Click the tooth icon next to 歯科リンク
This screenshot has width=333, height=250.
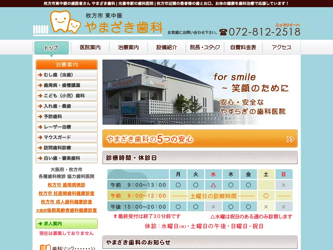(45, 247)
